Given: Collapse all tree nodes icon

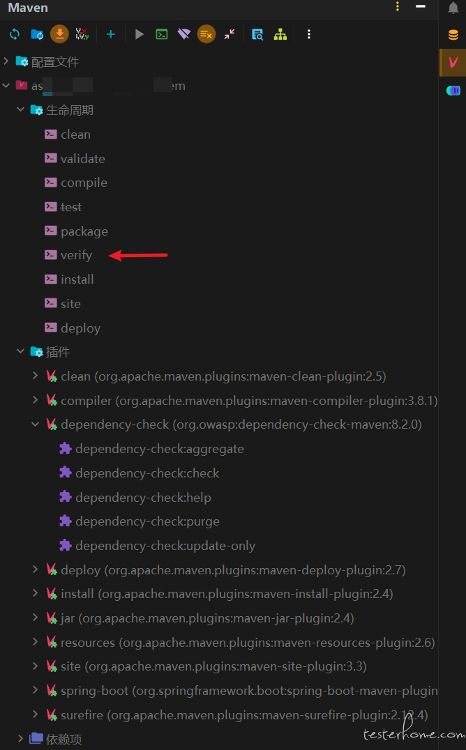Looking at the screenshot, I should tap(230, 34).
